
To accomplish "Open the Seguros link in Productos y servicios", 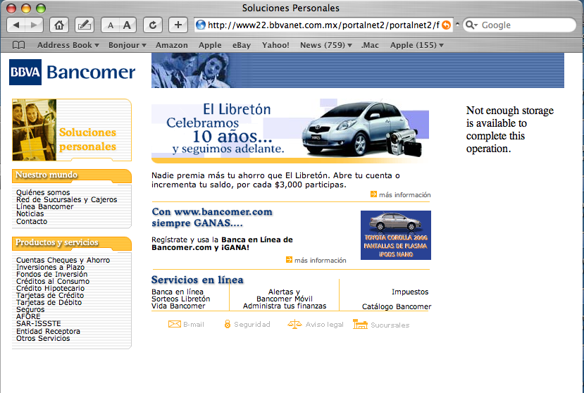I will pyautogui.click(x=30, y=309).
